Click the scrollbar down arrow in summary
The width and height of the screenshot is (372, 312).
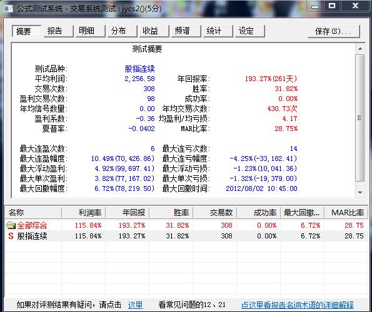tap(360, 192)
